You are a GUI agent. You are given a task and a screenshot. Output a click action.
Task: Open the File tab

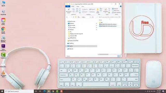[x=68, y=6]
